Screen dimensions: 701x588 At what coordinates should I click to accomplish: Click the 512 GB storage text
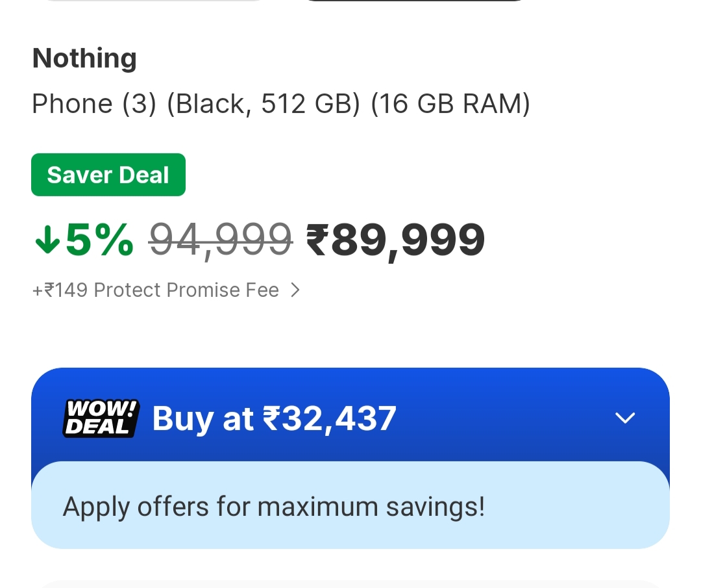click(x=310, y=104)
